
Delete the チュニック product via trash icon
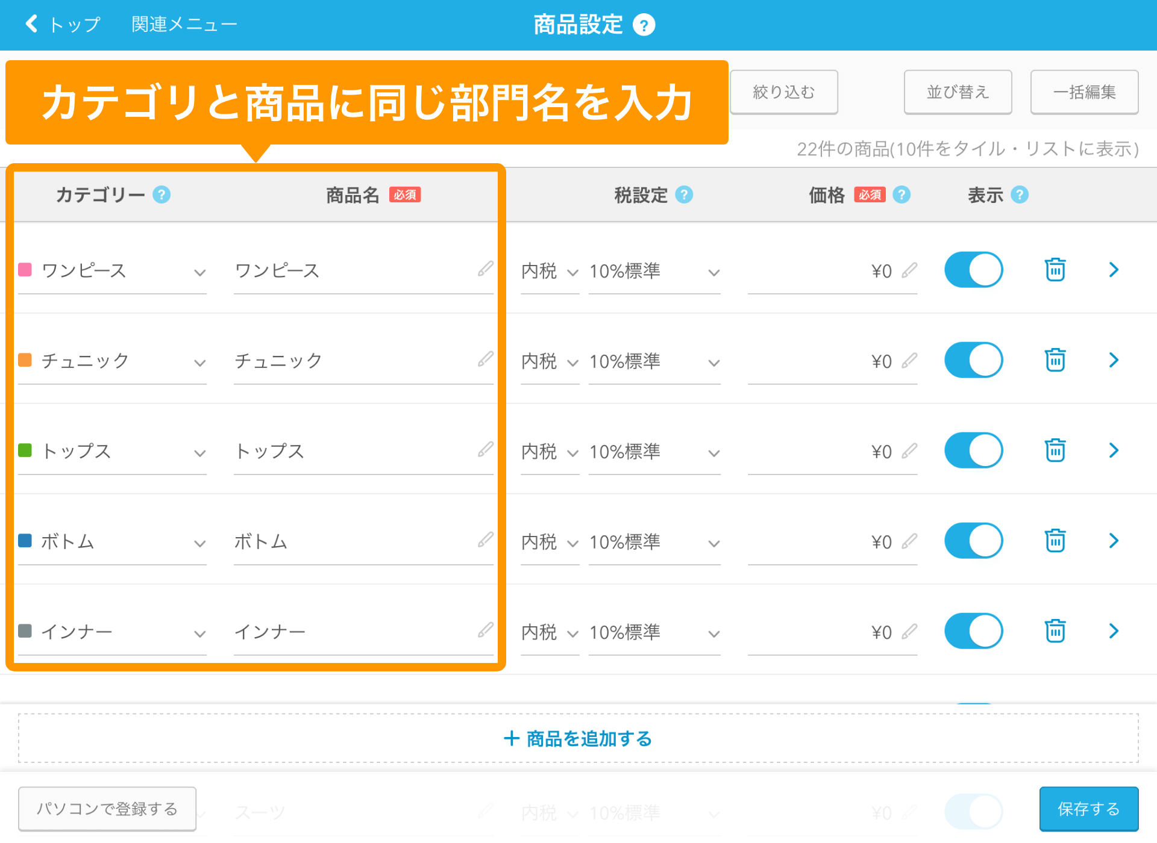pyautogui.click(x=1055, y=360)
